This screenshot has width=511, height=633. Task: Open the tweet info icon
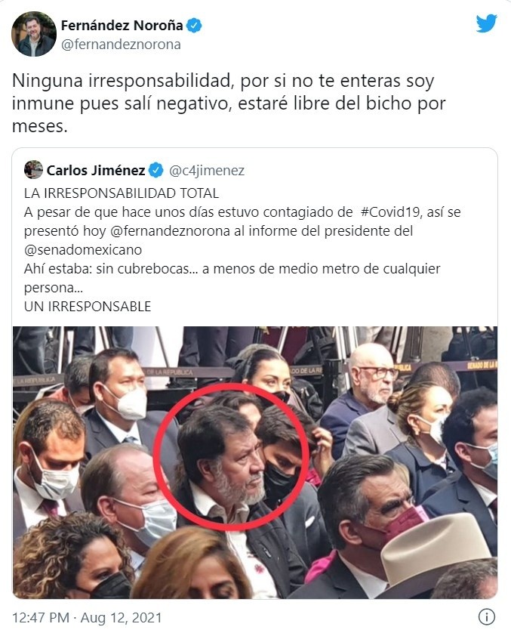point(487,617)
